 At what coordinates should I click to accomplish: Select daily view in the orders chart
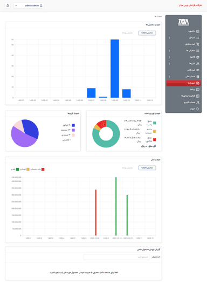127,33
